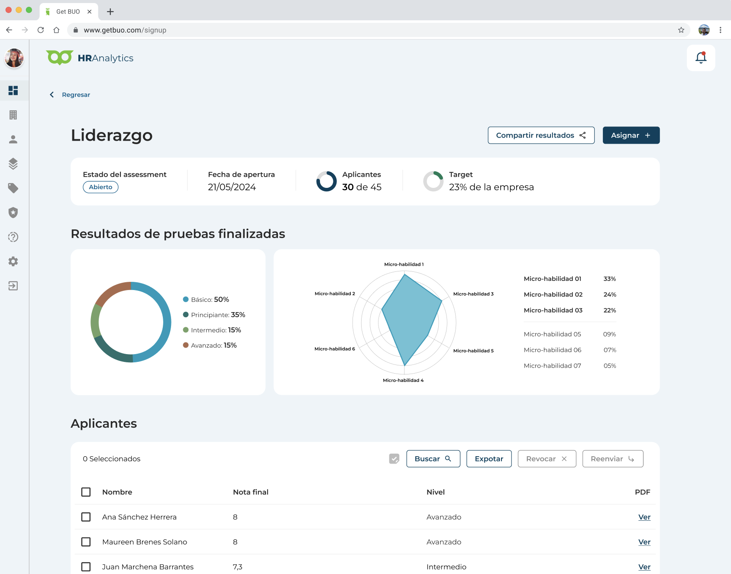This screenshot has width=731, height=574.
Task: Select Ana Sánchez Herrera's checkbox
Action: tap(86, 517)
